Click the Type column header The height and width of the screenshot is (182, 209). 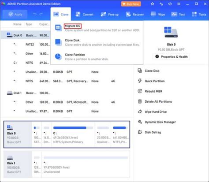[29, 24]
